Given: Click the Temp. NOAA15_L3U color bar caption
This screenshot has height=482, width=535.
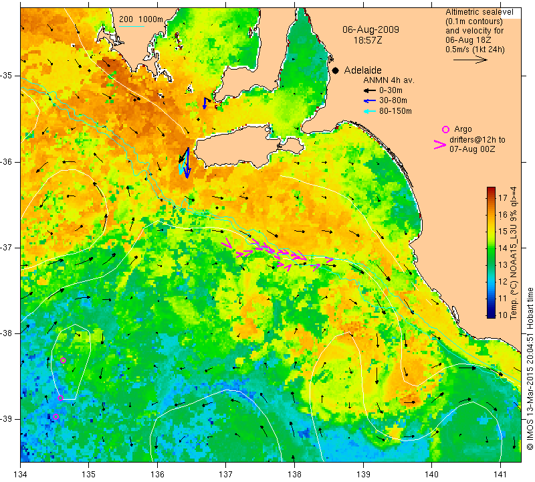Looking at the screenshot, I should [514, 253].
